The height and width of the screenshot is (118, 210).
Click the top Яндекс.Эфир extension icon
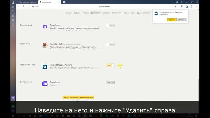pos(45,27)
